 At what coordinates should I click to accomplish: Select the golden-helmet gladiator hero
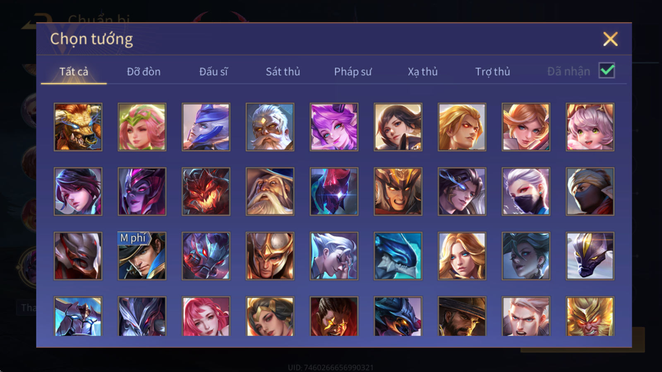tap(270, 256)
